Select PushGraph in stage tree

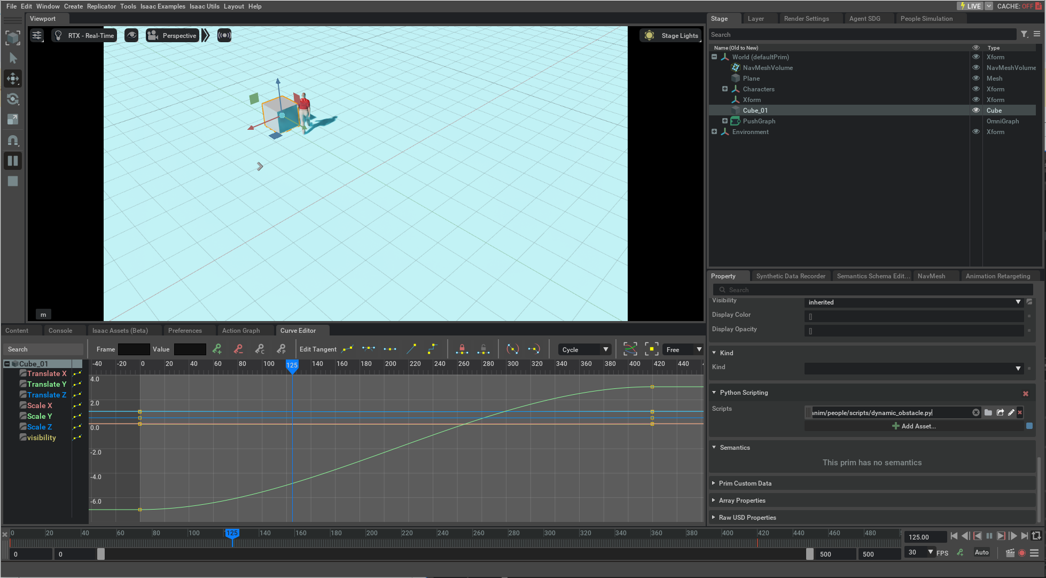(x=759, y=121)
